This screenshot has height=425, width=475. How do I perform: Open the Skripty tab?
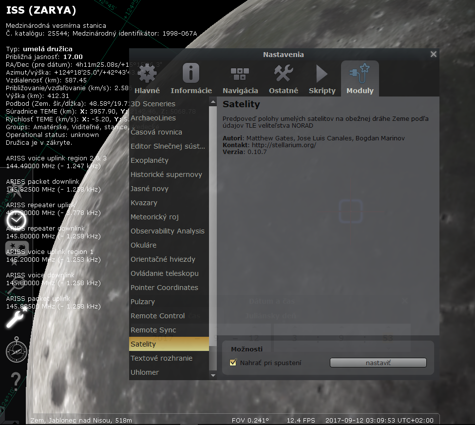322,79
